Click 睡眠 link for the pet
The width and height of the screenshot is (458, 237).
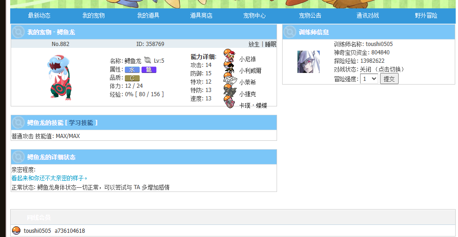pos(271,44)
